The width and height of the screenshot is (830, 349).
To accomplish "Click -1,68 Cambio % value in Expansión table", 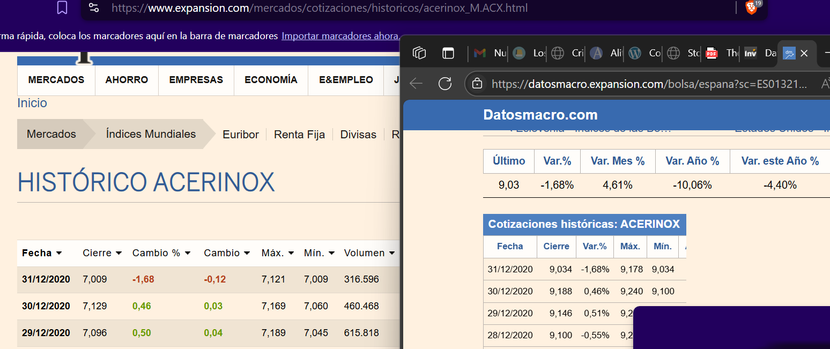I will 143,279.
